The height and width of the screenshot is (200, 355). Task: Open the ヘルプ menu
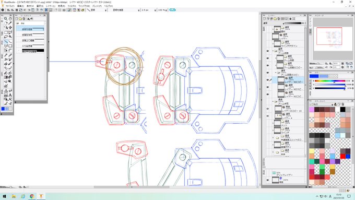point(109,6)
